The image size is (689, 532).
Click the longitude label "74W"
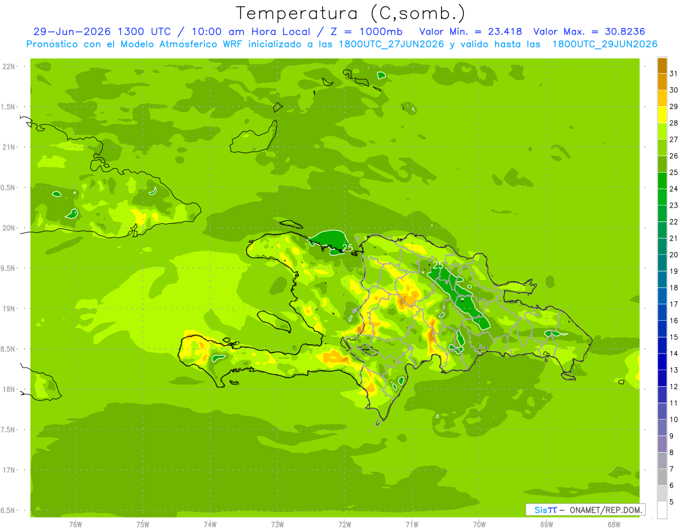[x=210, y=525]
